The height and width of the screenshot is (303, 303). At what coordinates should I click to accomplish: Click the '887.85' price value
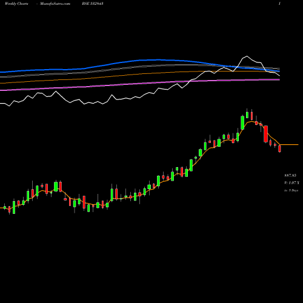290,175
